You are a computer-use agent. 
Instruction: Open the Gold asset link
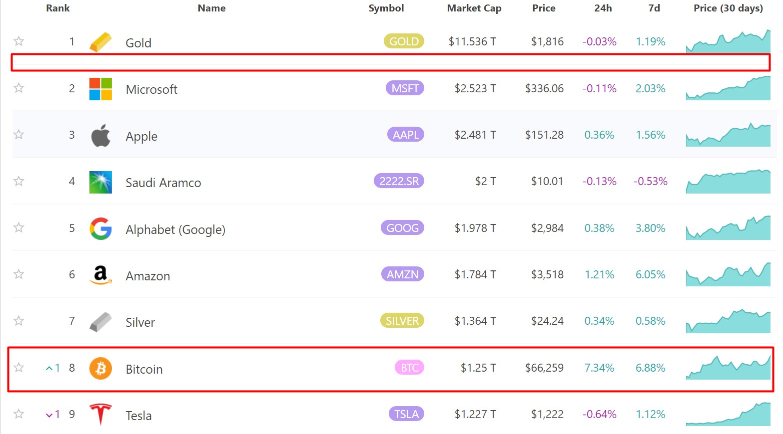tap(138, 43)
